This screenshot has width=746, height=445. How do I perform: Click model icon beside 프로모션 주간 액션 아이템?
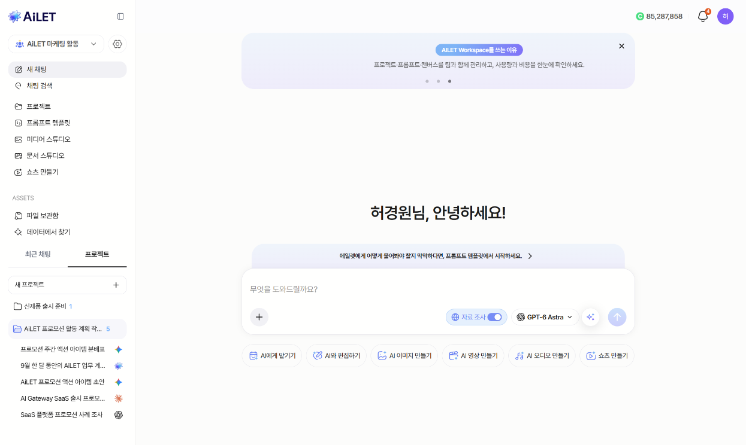click(x=119, y=349)
